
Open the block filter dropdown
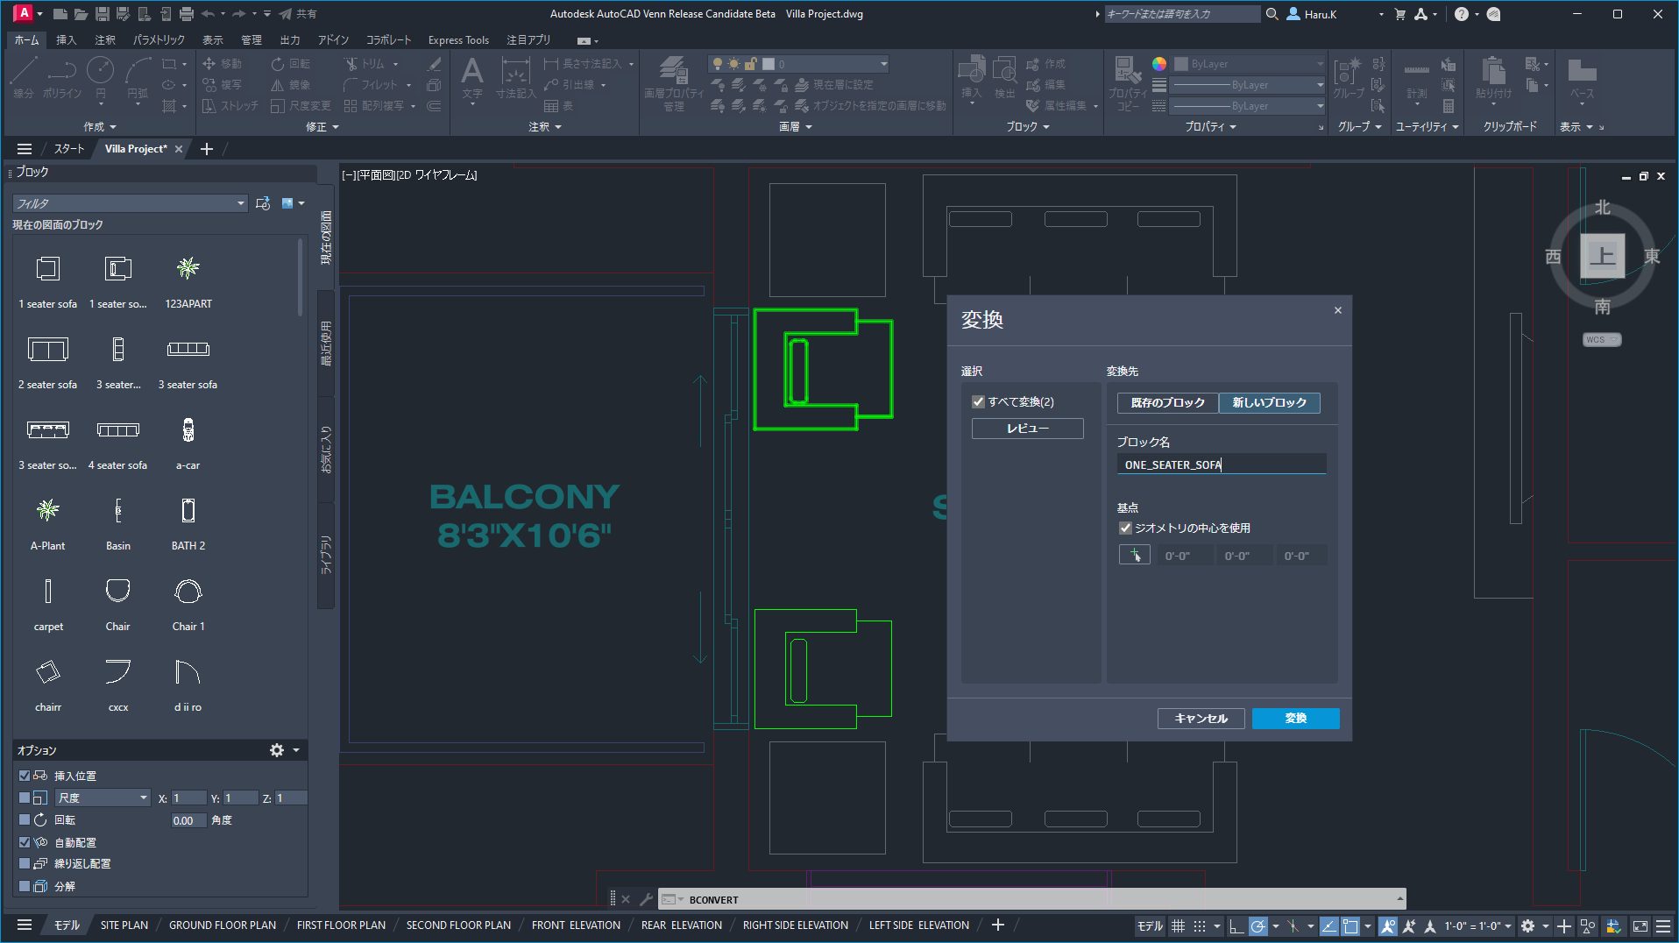tap(240, 202)
